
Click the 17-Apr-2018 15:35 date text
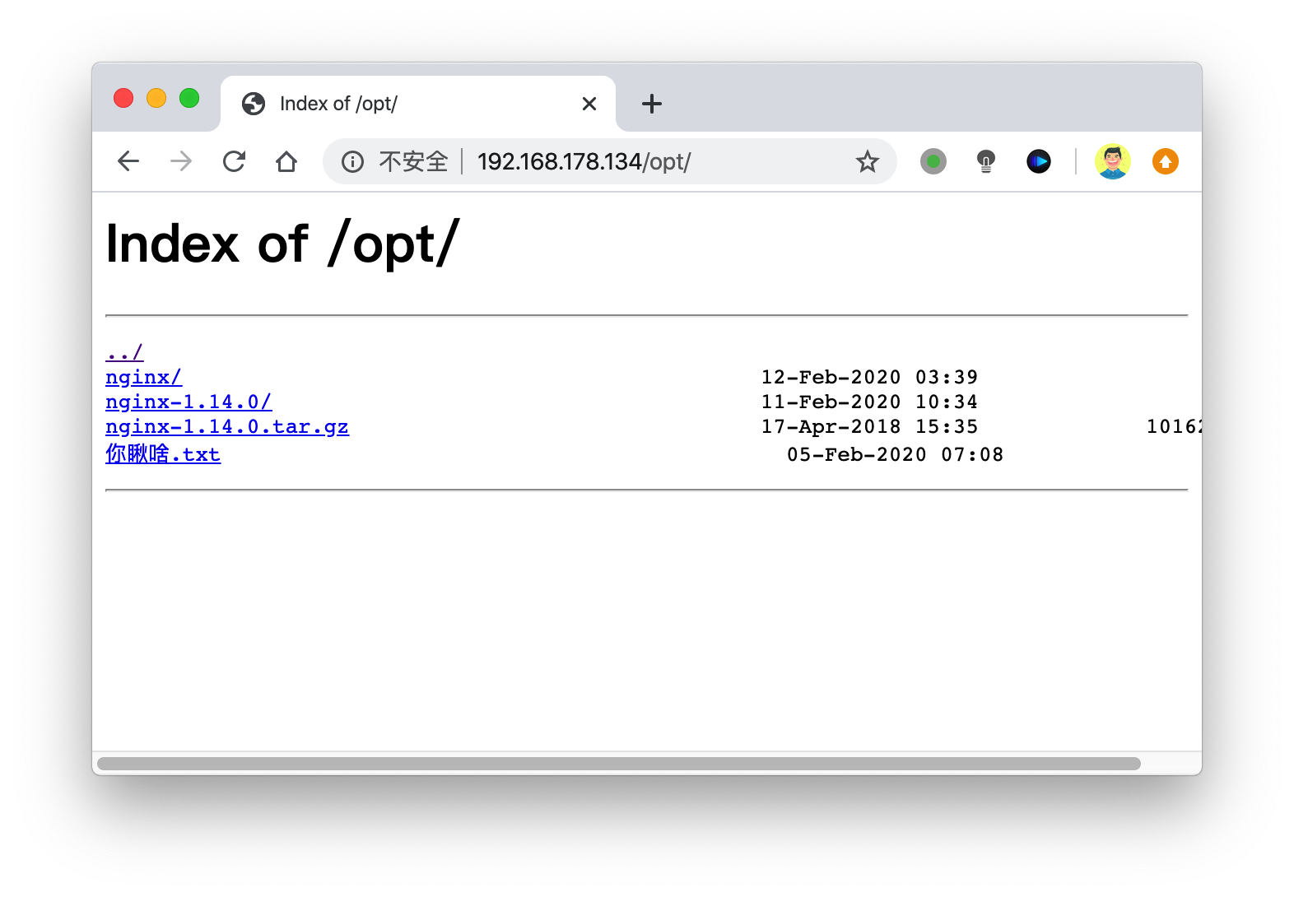pos(869,427)
